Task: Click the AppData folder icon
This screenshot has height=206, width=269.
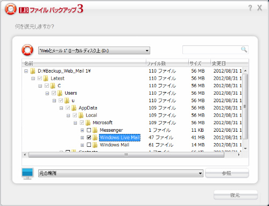Action: point(74,108)
